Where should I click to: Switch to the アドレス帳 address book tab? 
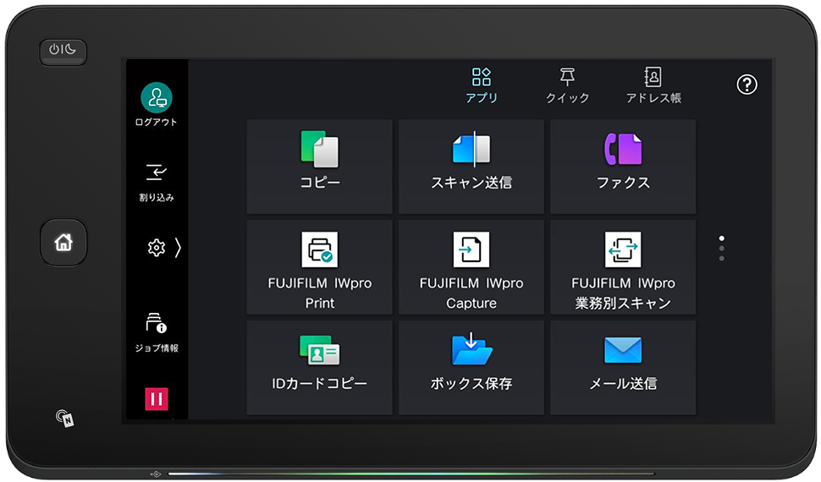[x=653, y=85]
